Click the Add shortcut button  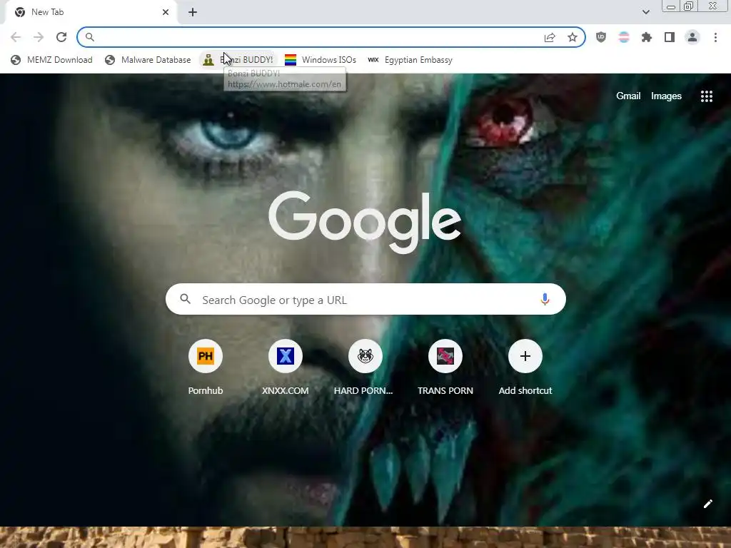point(525,368)
